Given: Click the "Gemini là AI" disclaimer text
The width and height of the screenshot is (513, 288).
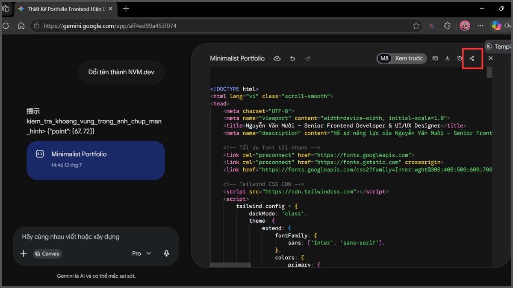Looking at the screenshot, I should click(x=96, y=276).
